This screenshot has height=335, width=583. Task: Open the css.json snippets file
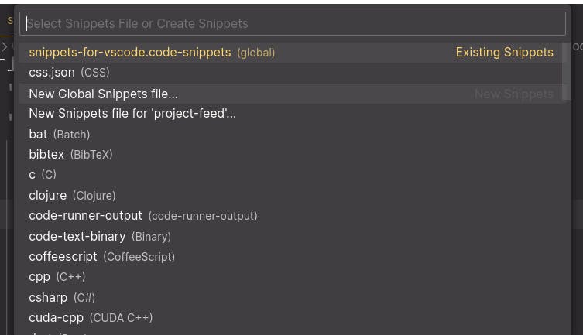click(x=52, y=73)
